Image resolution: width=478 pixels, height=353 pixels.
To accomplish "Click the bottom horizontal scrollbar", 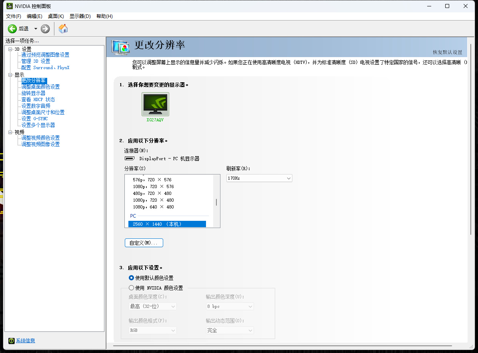I will [283, 346].
